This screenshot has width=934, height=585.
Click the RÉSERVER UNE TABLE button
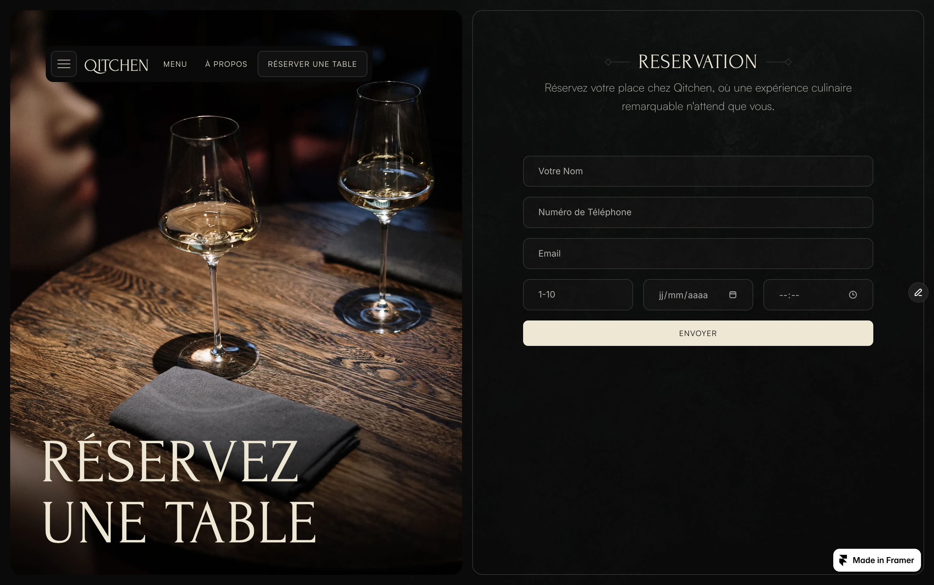coord(312,64)
